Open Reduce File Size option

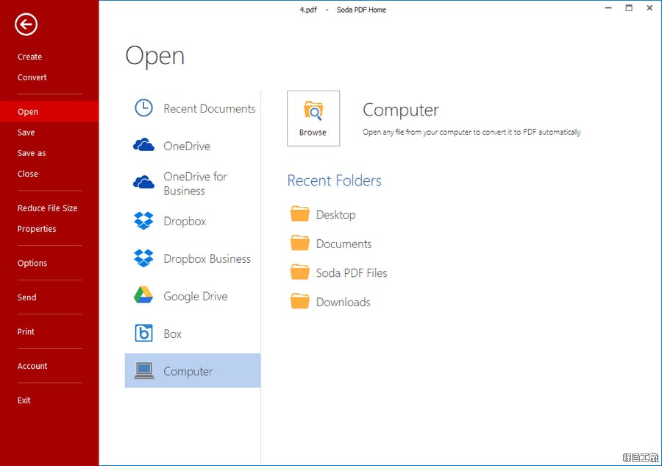(x=47, y=208)
